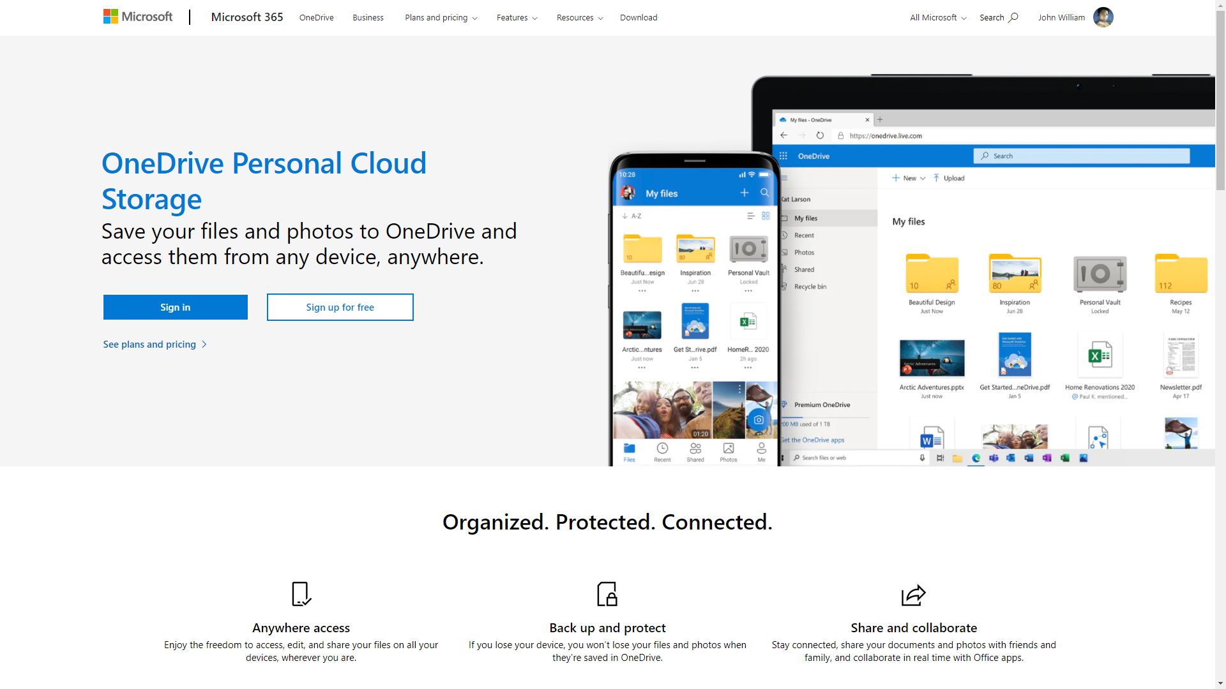Image resolution: width=1226 pixels, height=689 pixels.
Task: Click the Share and collaborate icon
Action: (x=912, y=594)
